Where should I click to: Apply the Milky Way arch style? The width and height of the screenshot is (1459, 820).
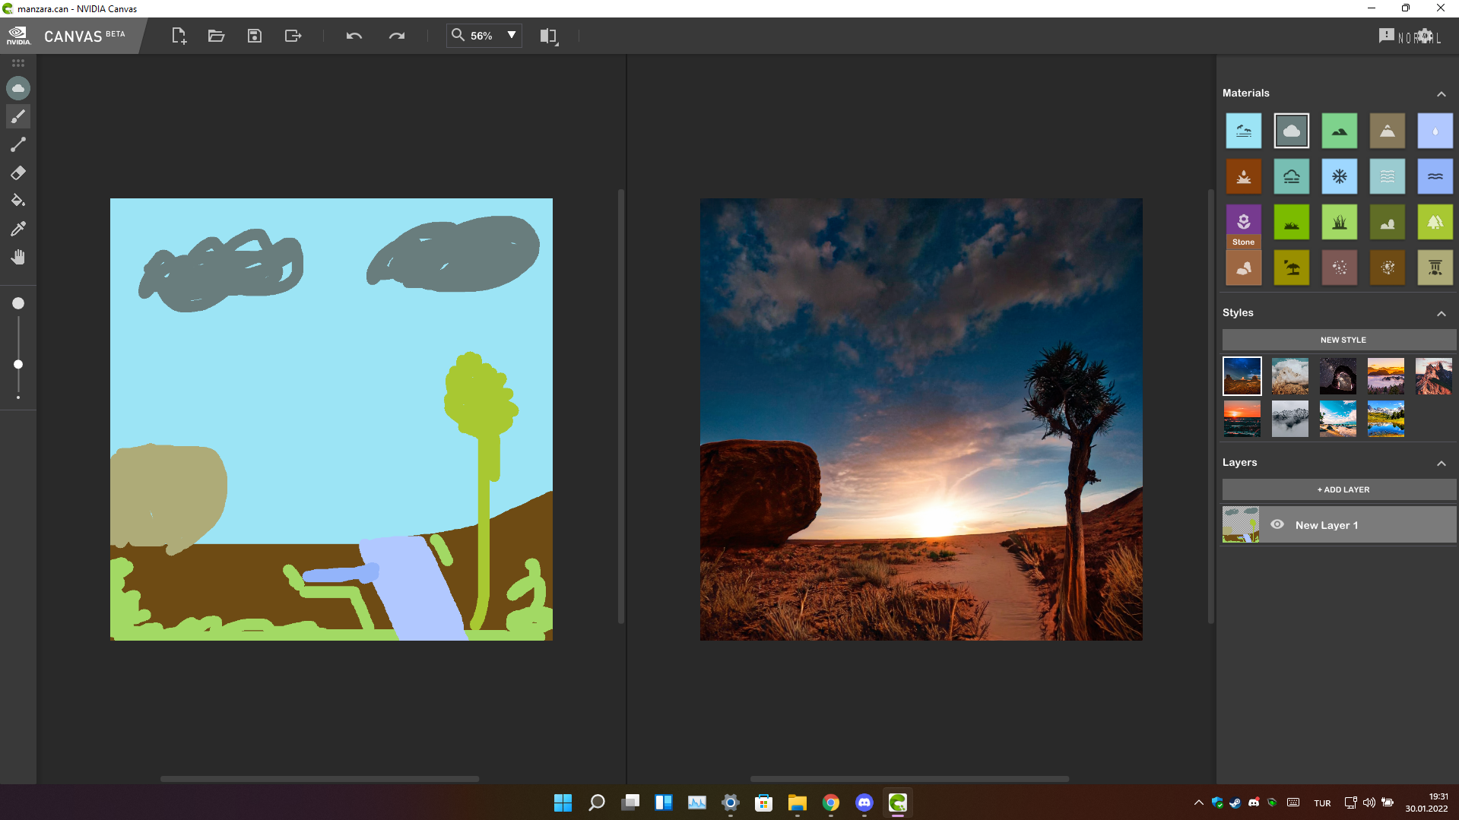pos(1338,376)
